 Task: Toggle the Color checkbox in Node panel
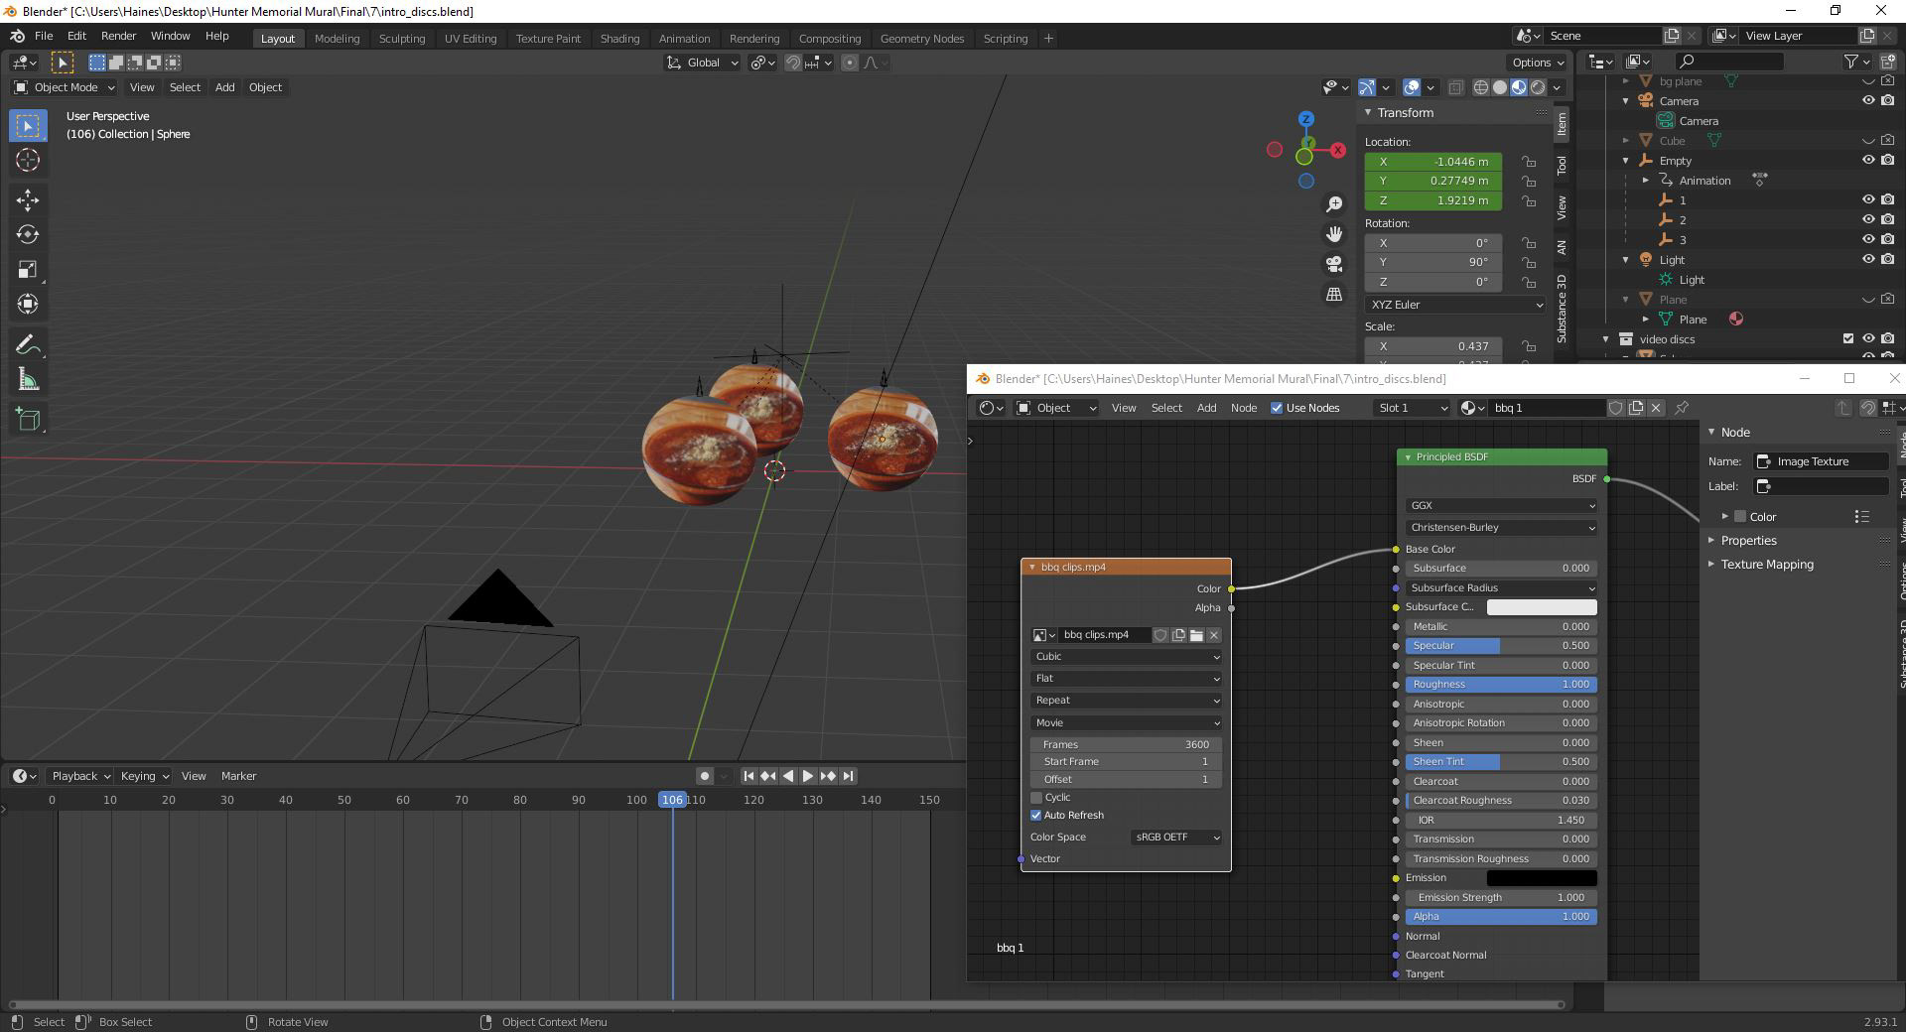(x=1740, y=517)
